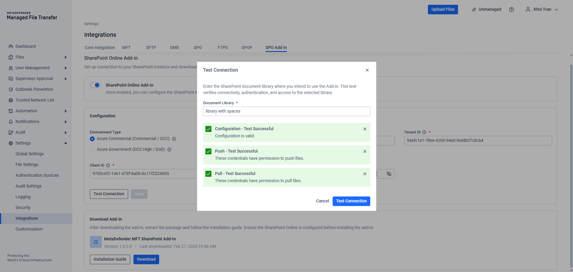Close the Test Connection dialog
The width and height of the screenshot is (573, 272).
pyautogui.click(x=367, y=70)
